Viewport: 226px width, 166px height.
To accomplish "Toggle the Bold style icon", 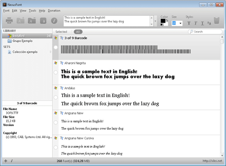I will point(189,23).
